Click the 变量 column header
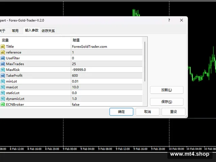Image resolution: width=216 pixels, height=162 pixels. pyautogui.click(x=35, y=40)
